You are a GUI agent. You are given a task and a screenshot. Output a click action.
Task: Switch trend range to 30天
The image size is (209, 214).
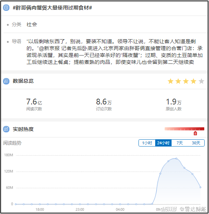(196, 143)
